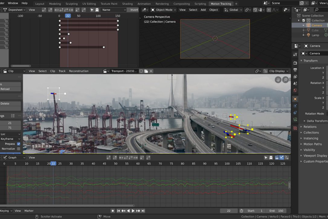Open the Object Mode dropdown

[x=163, y=10]
